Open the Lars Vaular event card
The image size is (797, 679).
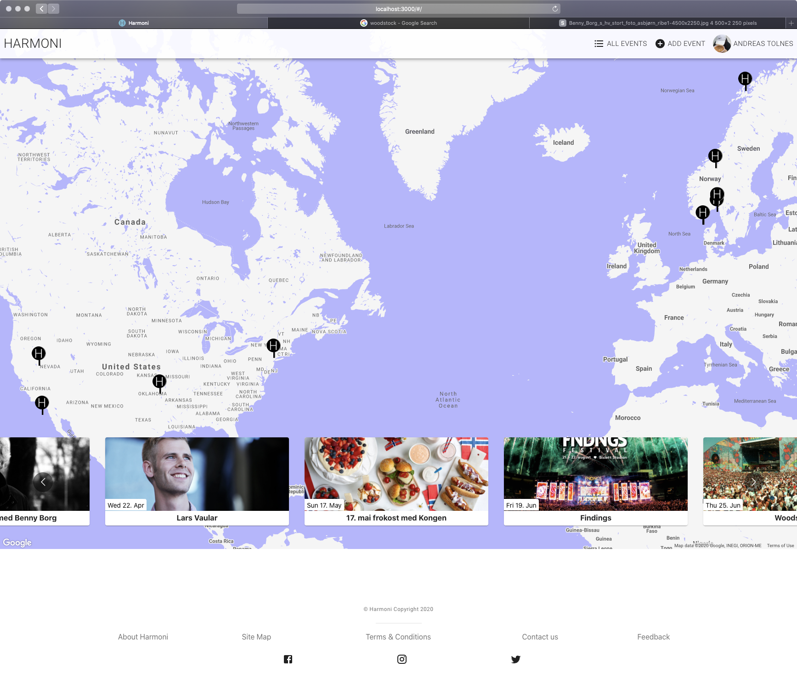pos(197,481)
